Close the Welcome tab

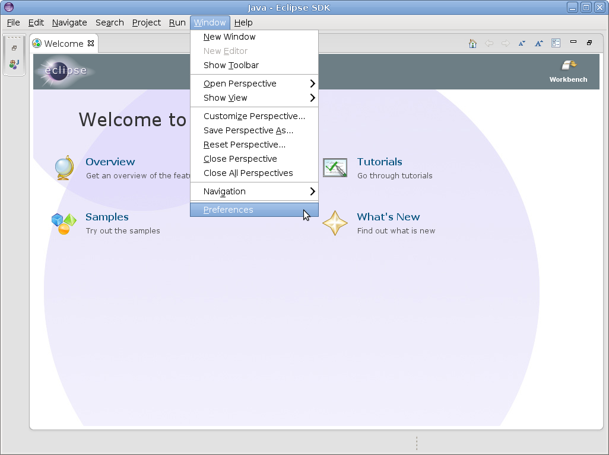tap(91, 43)
